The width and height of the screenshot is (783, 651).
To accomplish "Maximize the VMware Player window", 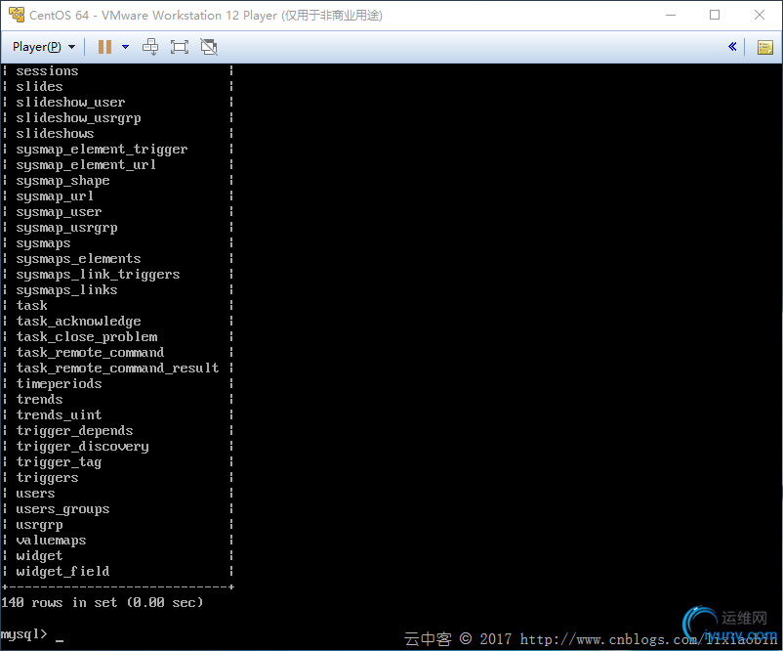I will 715,15.
